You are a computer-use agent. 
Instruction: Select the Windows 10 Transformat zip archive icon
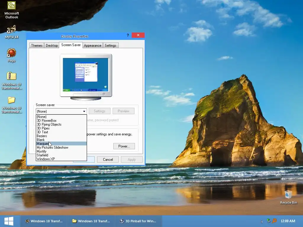pyautogui.click(x=12, y=81)
